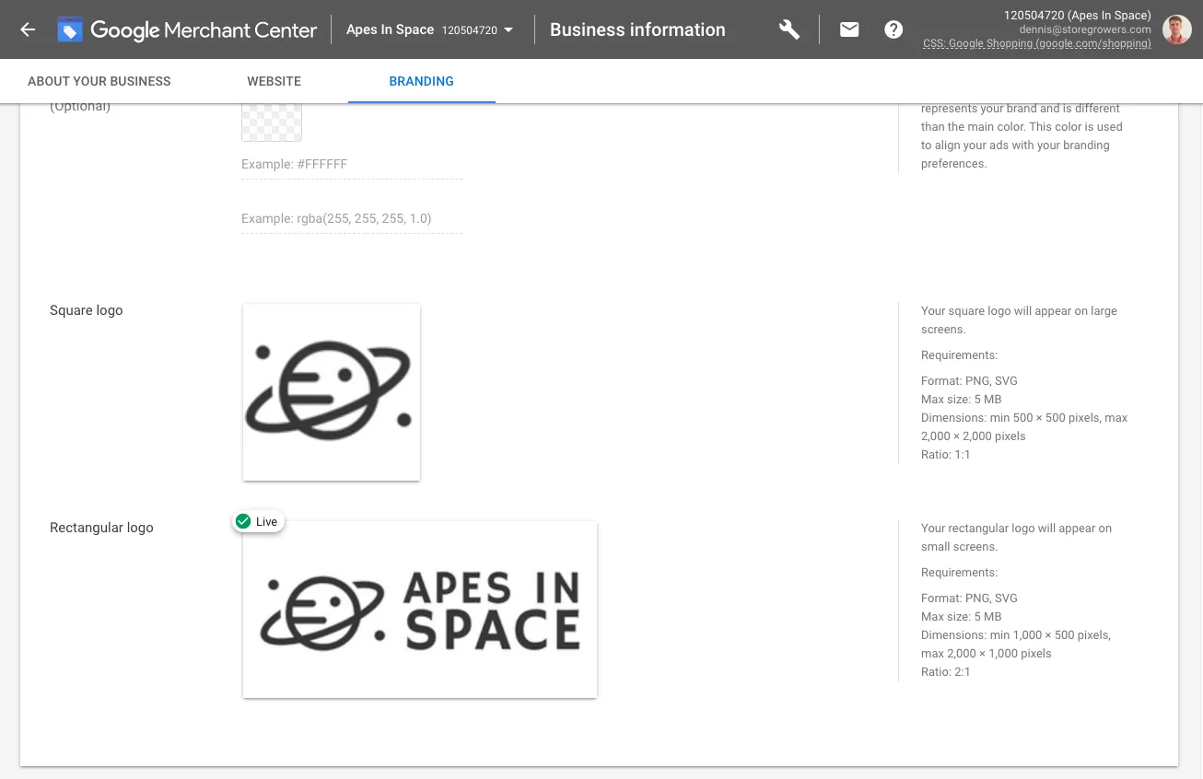Open the CSS Google Shopping link
The image size is (1203, 779).
1036,43
